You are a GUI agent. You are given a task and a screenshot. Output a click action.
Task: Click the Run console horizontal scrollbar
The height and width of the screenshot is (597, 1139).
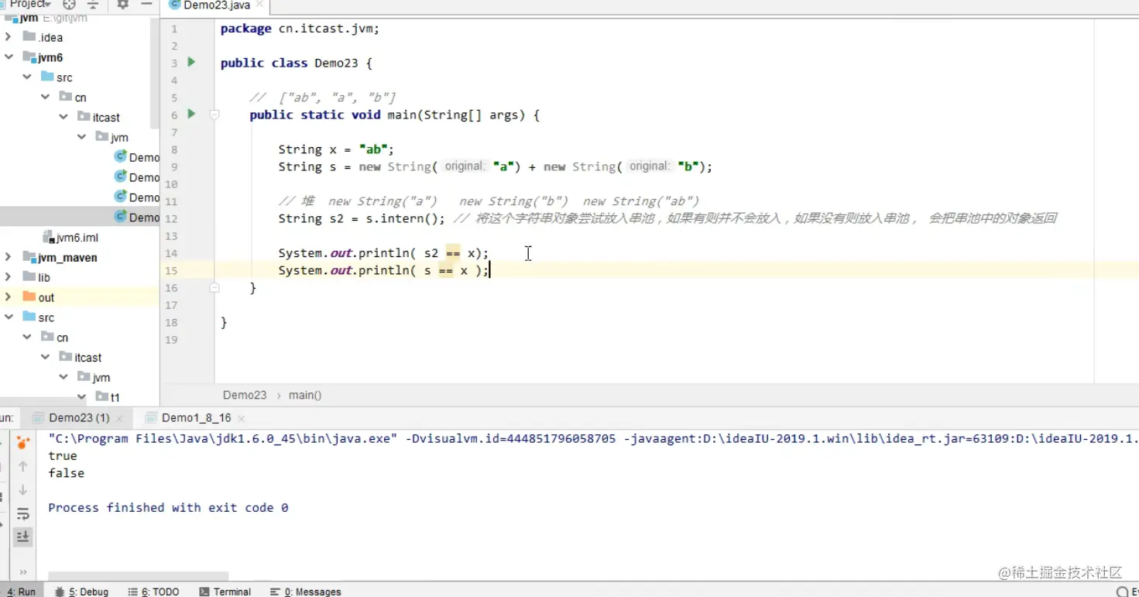(x=138, y=576)
